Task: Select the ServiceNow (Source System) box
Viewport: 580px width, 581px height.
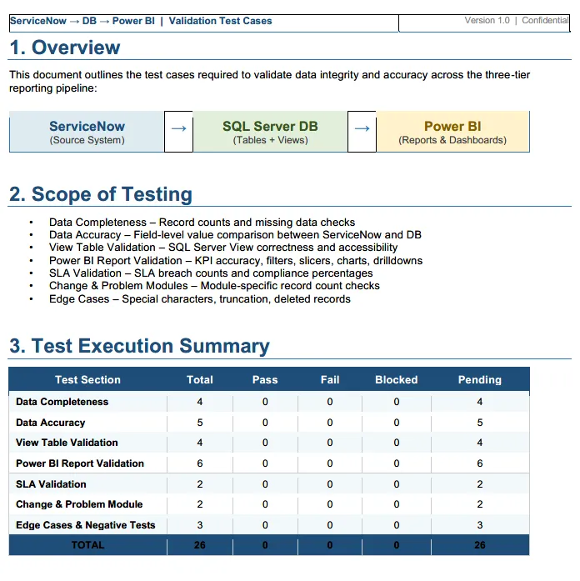Action: [87, 132]
